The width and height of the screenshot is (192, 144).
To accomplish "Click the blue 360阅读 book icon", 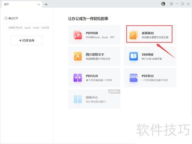I will [134, 56].
